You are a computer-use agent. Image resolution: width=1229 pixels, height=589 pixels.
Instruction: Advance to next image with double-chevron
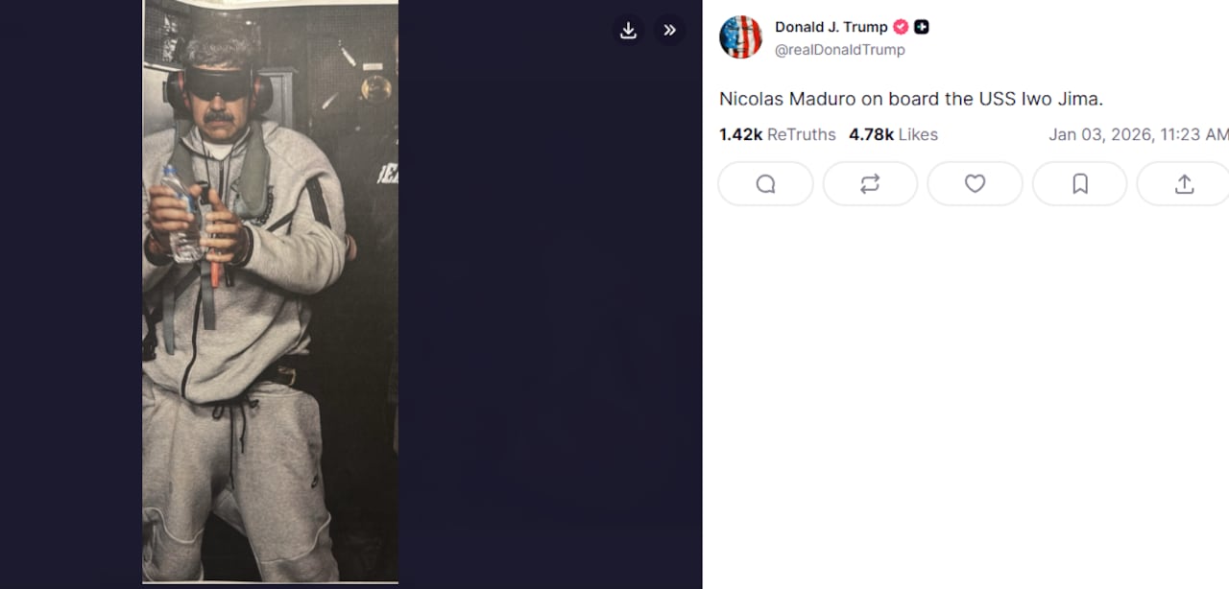tap(669, 30)
